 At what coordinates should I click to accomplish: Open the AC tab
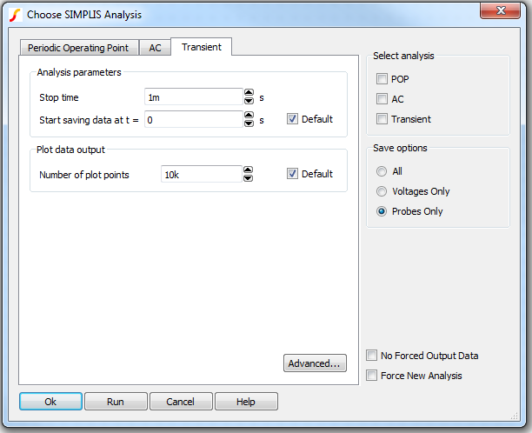(155, 48)
